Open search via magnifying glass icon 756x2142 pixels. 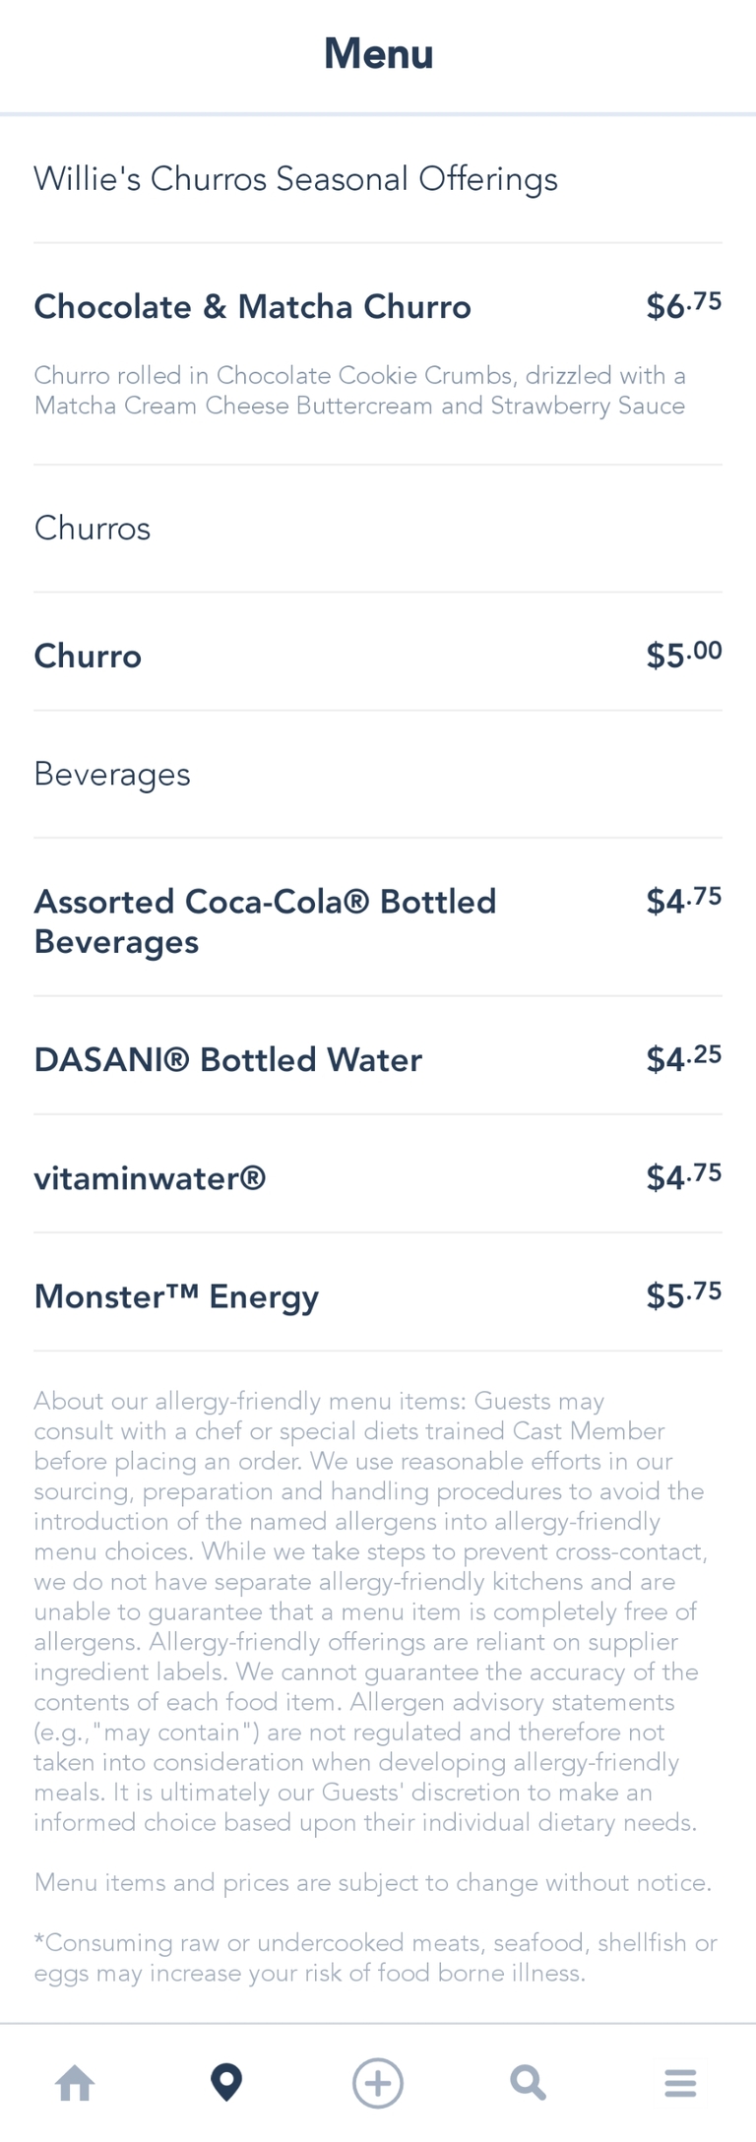tap(528, 2082)
